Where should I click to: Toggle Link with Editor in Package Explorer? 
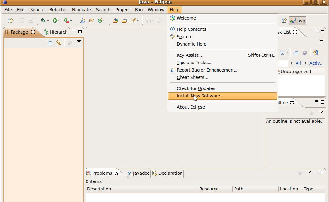[x=59, y=43]
